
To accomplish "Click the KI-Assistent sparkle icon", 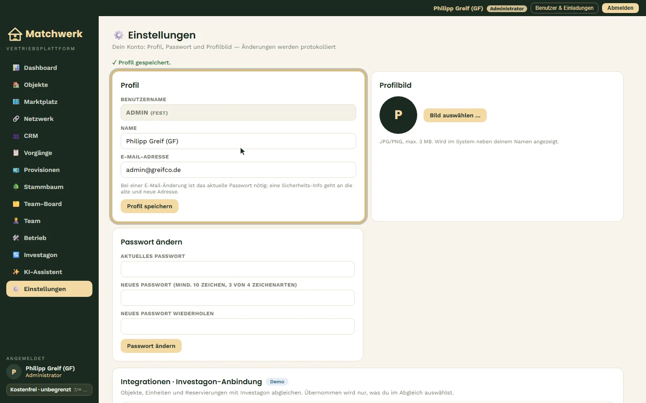I will point(16,272).
